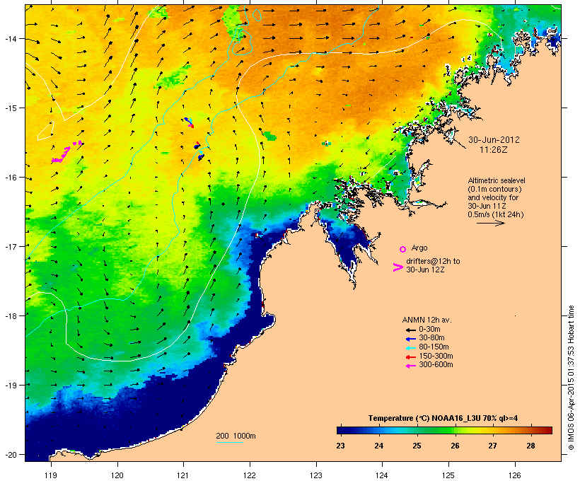Click the 0-30m depth label

(429, 330)
